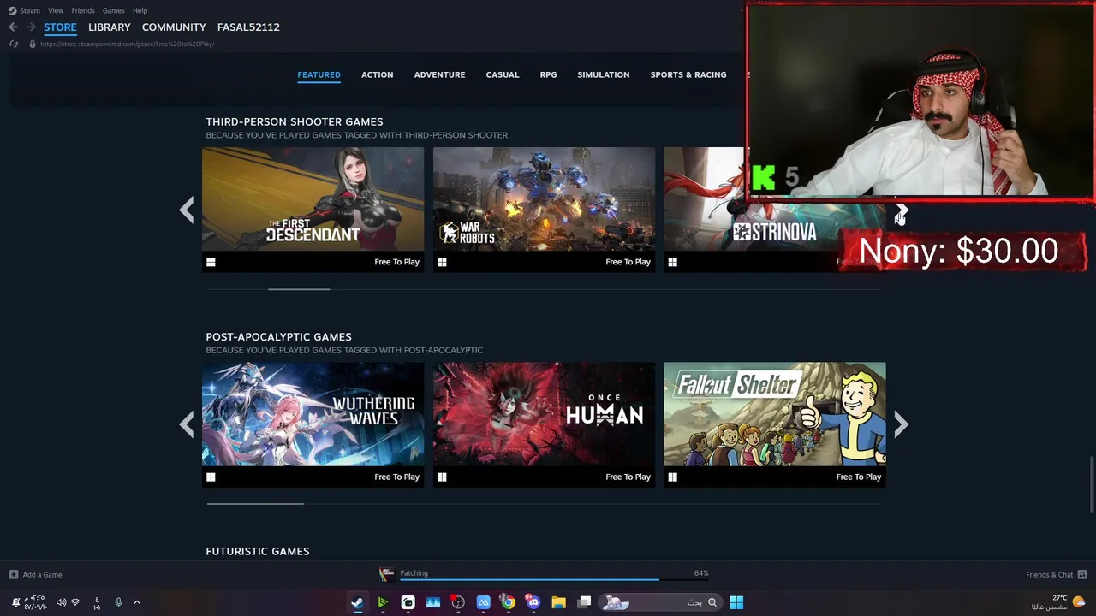Click the store page URL address
1096x616 pixels.
[x=127, y=44]
